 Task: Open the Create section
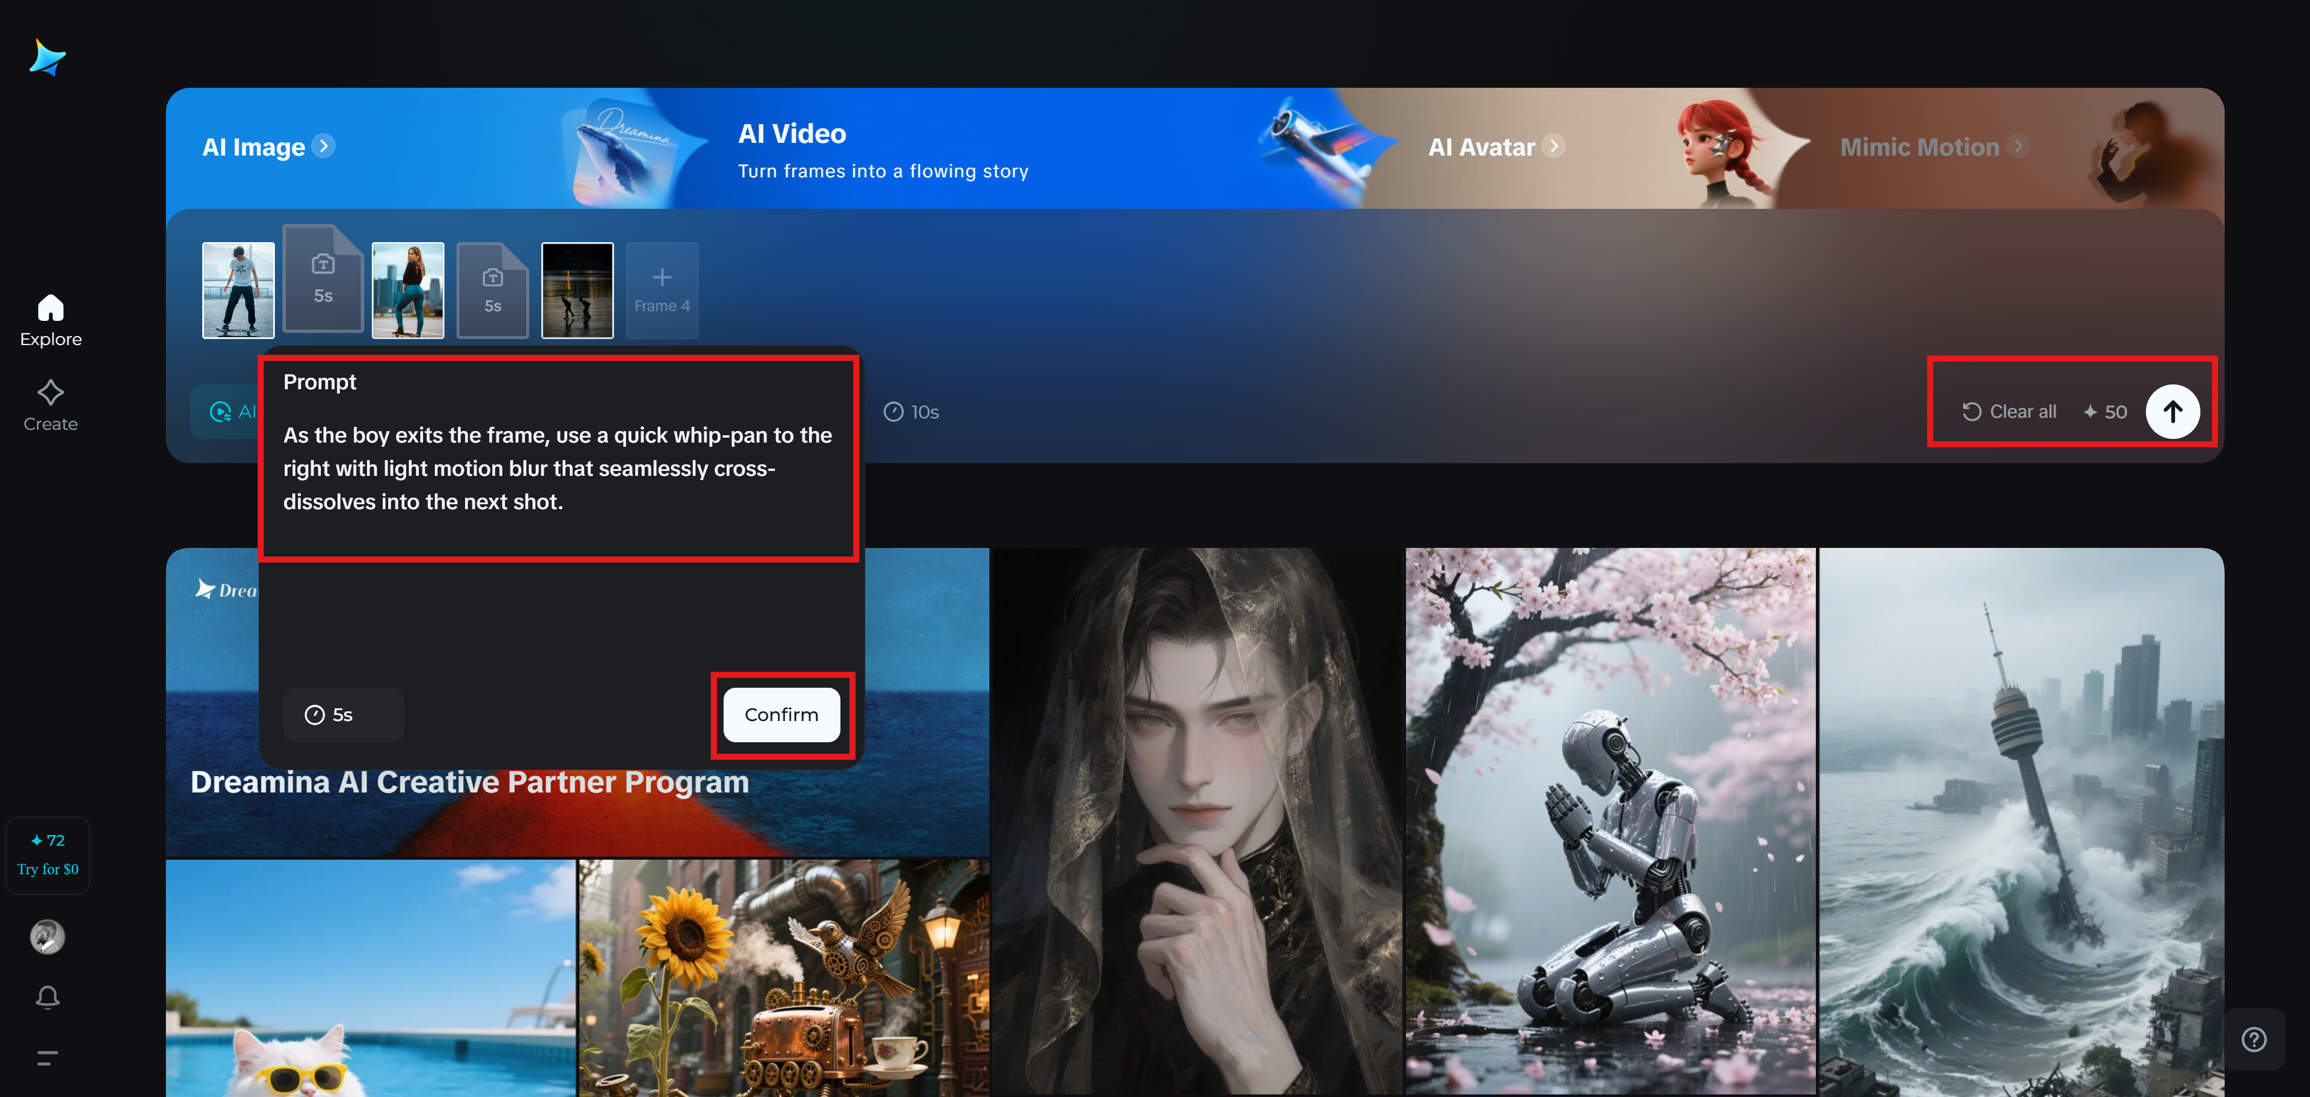point(50,405)
